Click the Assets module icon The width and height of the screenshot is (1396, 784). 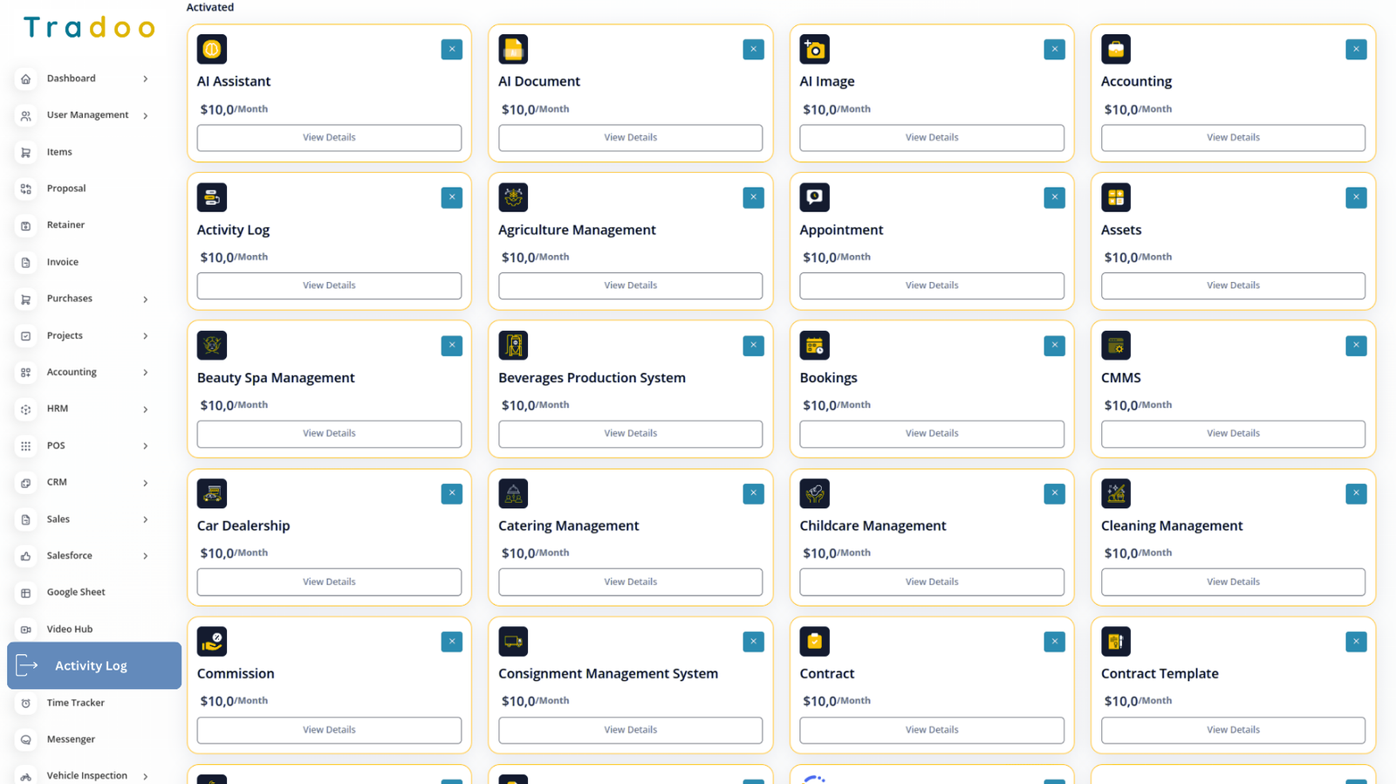1115,197
